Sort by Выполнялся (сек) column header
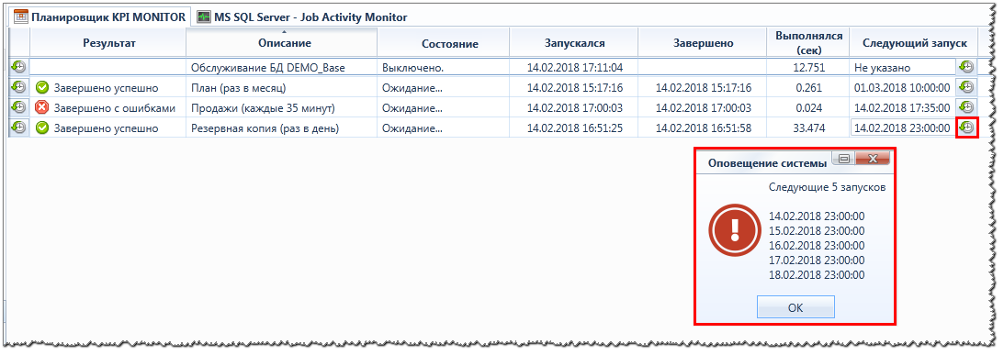This screenshot has height=355, width=1004. coord(808,43)
